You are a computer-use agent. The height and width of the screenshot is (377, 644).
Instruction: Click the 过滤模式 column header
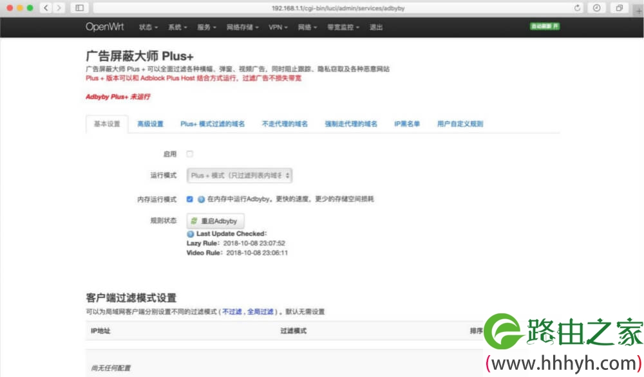tap(293, 331)
